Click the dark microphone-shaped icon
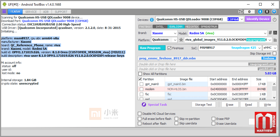280x137 pixels. click(267, 12)
